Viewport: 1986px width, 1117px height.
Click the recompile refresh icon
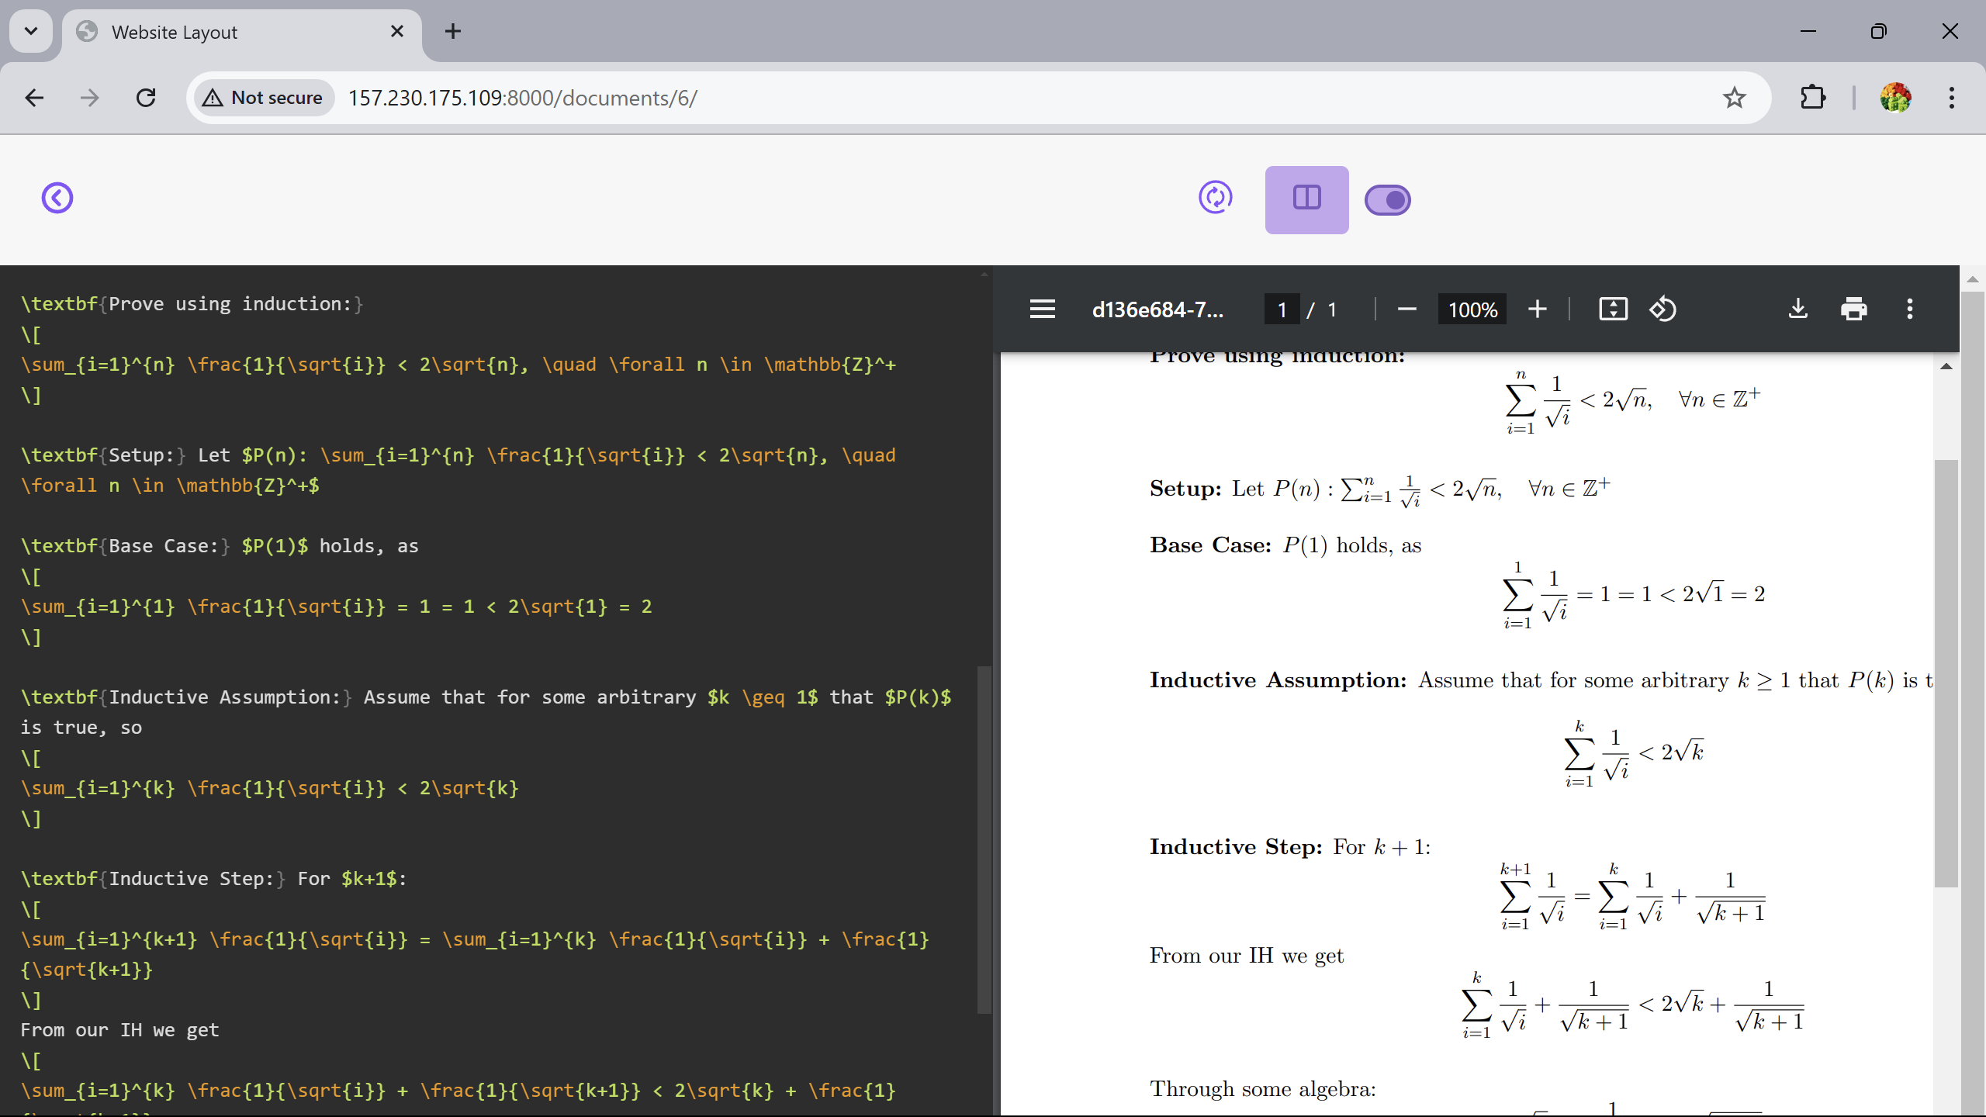pos(1216,198)
